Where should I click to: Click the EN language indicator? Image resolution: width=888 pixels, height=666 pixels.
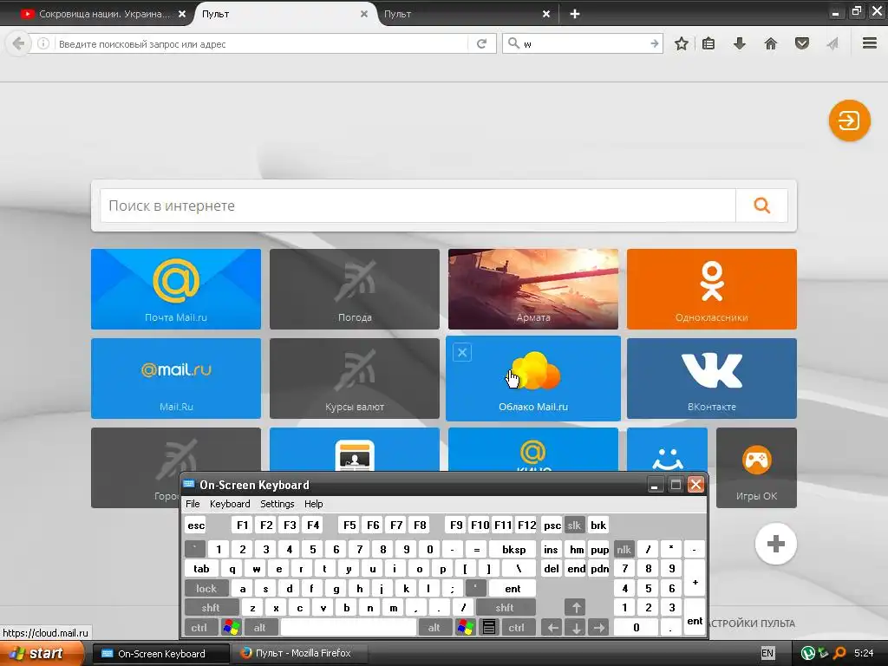pyautogui.click(x=767, y=653)
